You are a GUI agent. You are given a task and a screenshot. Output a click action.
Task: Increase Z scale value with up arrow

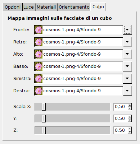coord(130,129)
